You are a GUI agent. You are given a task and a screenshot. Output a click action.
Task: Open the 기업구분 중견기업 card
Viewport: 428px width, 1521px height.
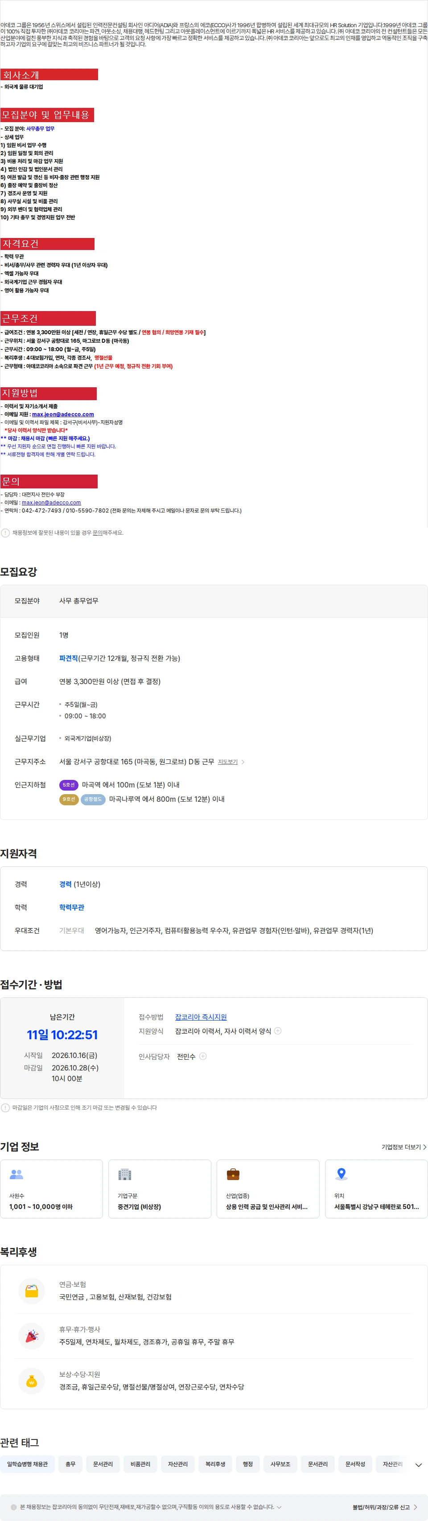pyautogui.click(x=160, y=1189)
